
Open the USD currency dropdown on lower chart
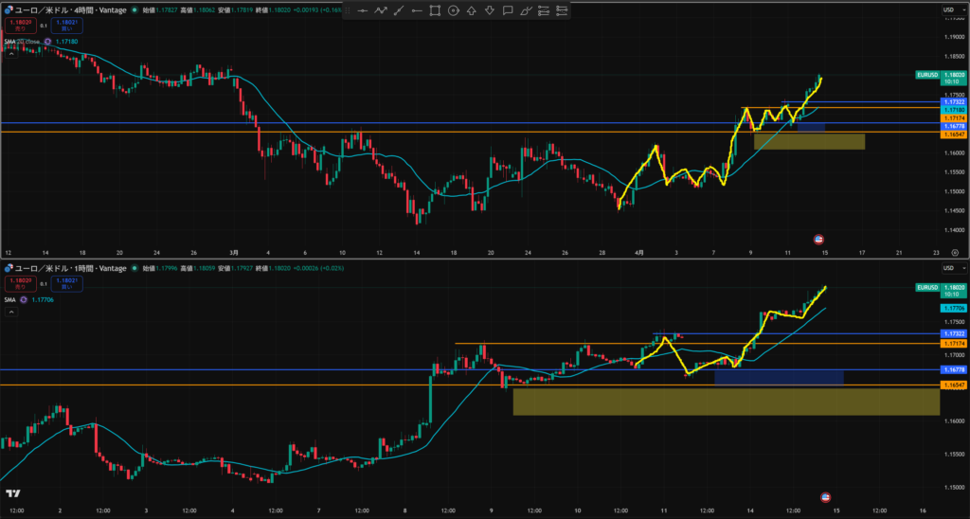point(947,269)
